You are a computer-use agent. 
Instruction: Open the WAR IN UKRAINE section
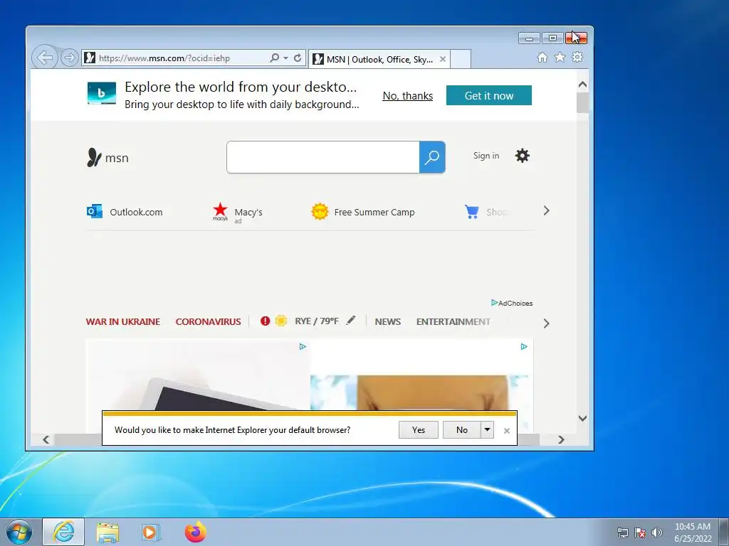coord(122,321)
